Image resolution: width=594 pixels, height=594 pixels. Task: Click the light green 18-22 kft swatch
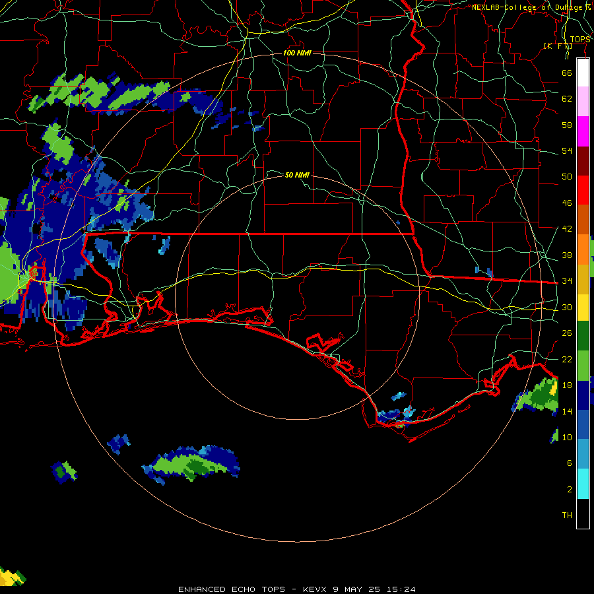pyautogui.click(x=583, y=366)
